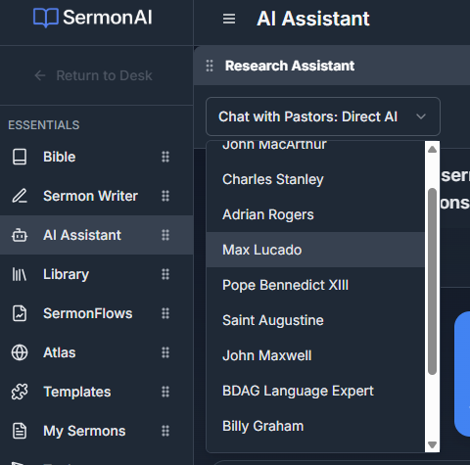The image size is (470, 465).
Task: Click the drag handle on My Sermons row
Action: pos(165,431)
